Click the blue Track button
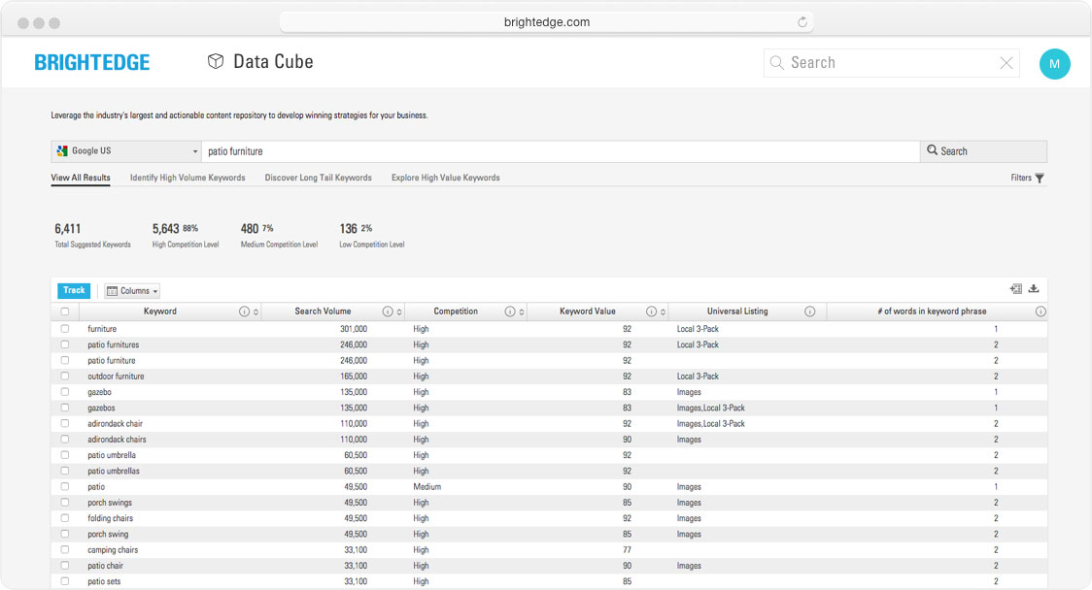1092x590 pixels. pos(75,290)
